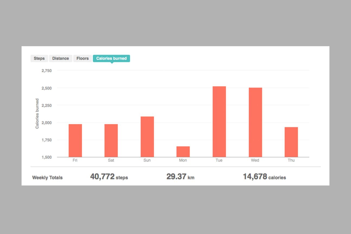Click the Saturday calories bar
This screenshot has height=234, width=351.
click(111, 141)
